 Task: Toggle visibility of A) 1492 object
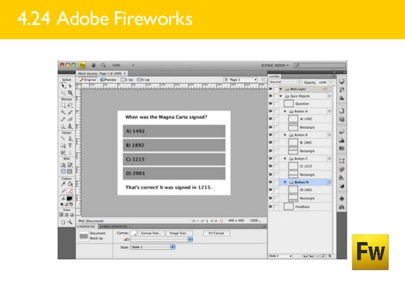click(x=270, y=119)
